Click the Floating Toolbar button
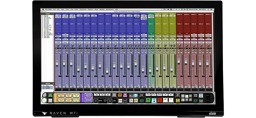This screenshot has width=256, height=118. 196,95
